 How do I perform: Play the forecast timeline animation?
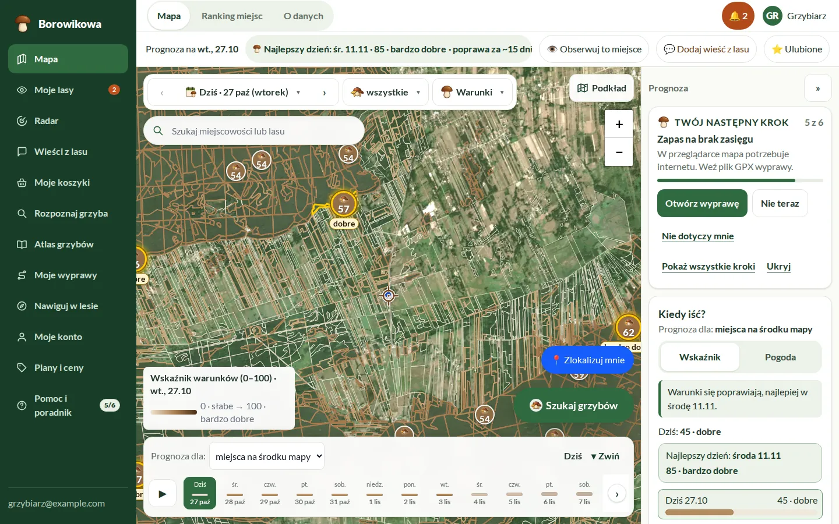(163, 494)
